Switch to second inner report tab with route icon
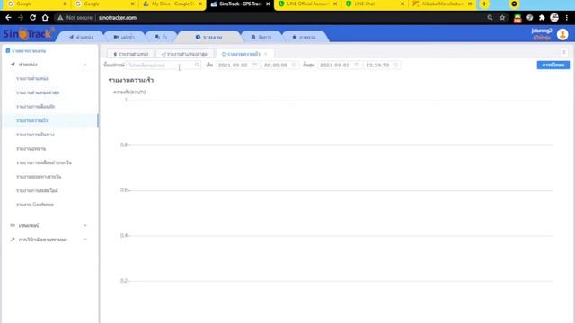The height and width of the screenshot is (323, 575). coord(184,54)
